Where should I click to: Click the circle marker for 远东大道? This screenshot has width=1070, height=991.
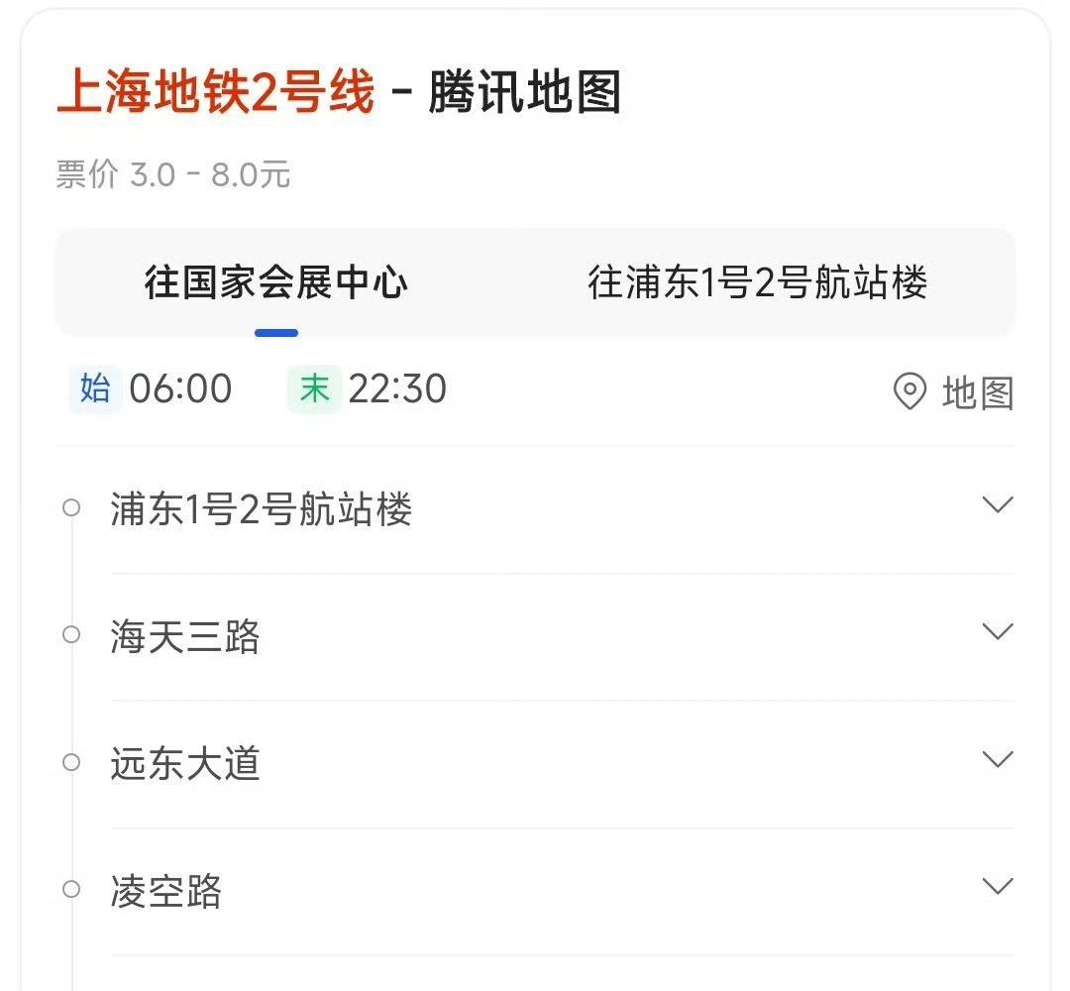(71, 762)
